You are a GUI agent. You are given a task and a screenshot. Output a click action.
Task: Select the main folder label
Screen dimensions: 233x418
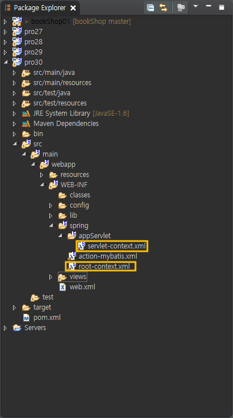click(50, 154)
